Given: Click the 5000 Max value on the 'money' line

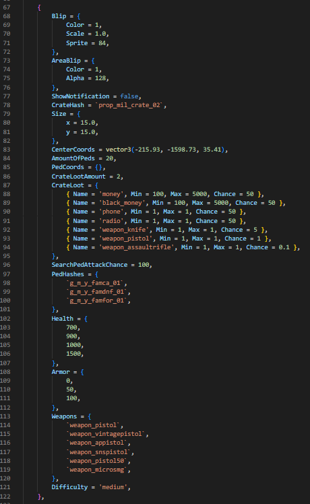Looking at the screenshot, I should coord(199,194).
